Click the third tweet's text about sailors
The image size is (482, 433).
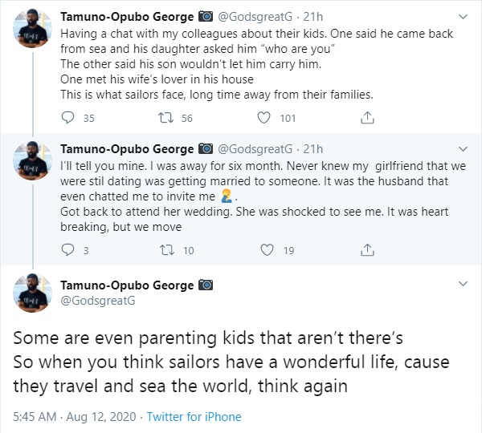(225, 361)
